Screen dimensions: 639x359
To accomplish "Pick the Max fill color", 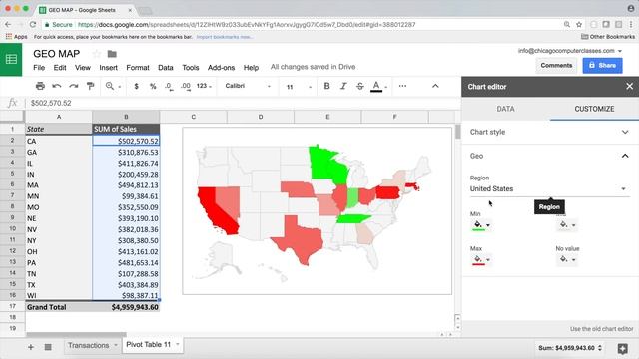I will [481, 259].
